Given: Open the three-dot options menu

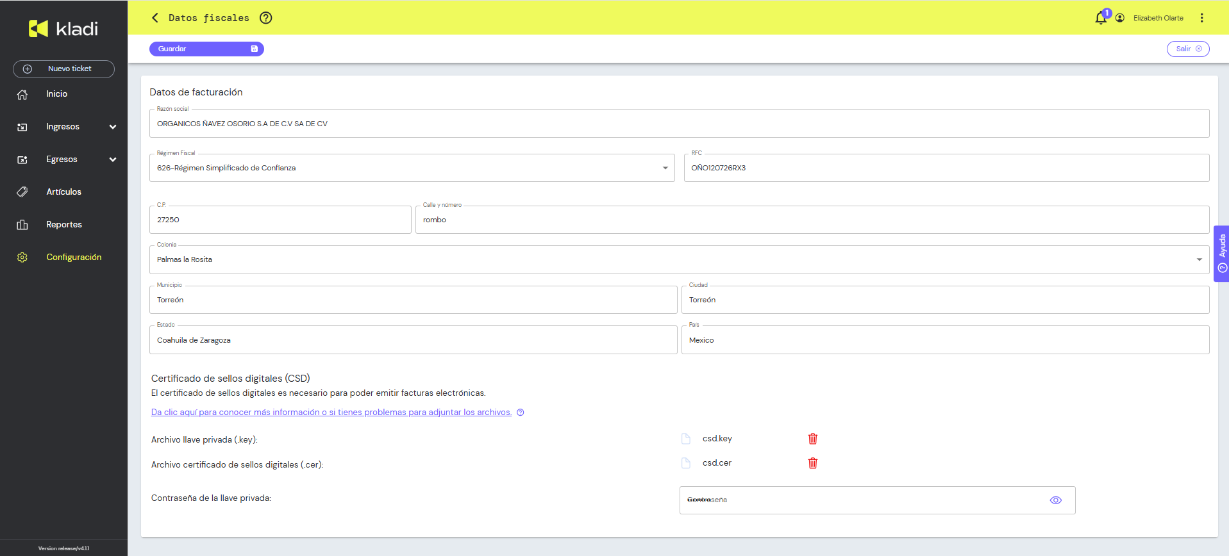Looking at the screenshot, I should (1202, 18).
